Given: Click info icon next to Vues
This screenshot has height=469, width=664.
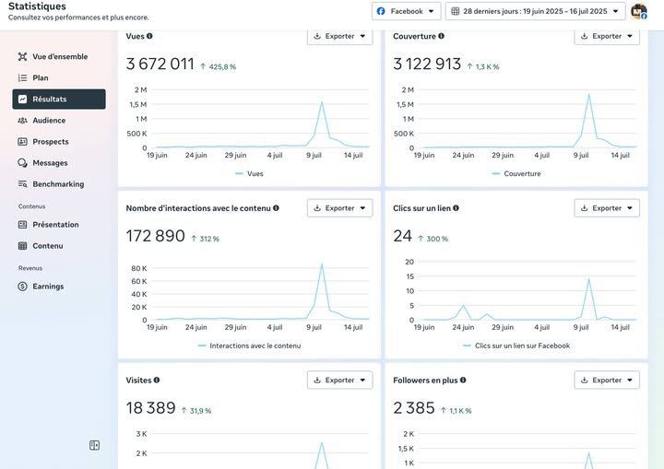Looking at the screenshot, I should tap(149, 36).
